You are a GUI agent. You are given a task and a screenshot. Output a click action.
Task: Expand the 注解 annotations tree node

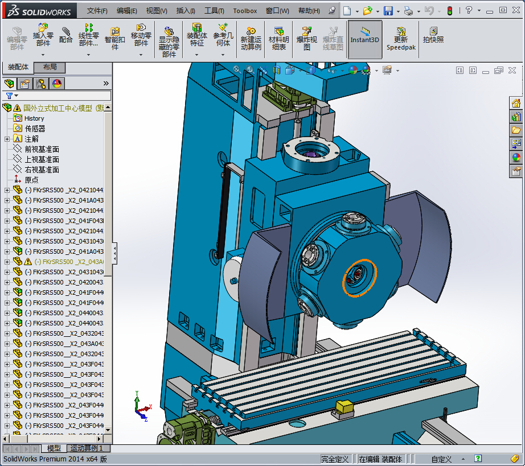[x=7, y=139]
